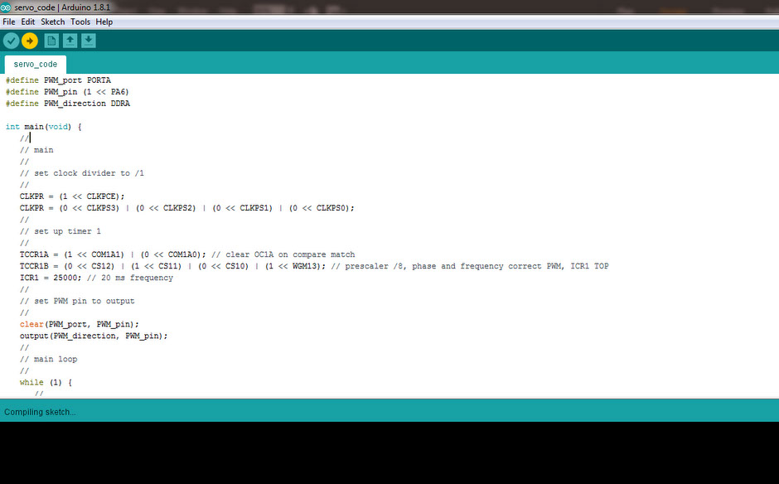
Task: Click the Arduino logo in title bar
Action: point(6,7)
